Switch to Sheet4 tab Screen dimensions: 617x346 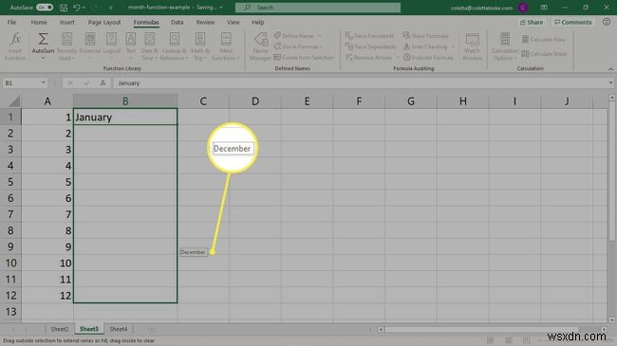(x=119, y=329)
